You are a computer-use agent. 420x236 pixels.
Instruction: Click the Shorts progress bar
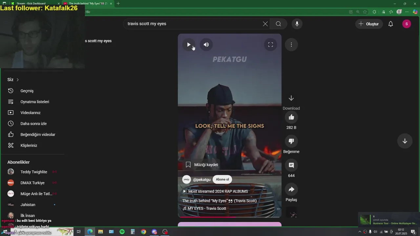pyautogui.click(x=230, y=217)
